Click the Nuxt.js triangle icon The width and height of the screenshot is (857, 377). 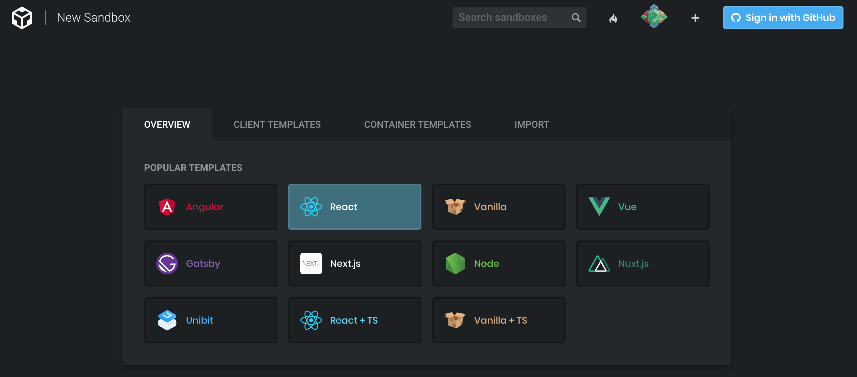coord(599,263)
